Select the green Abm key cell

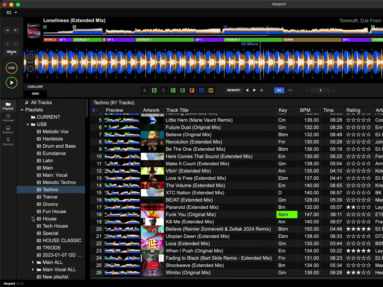[x=287, y=214]
